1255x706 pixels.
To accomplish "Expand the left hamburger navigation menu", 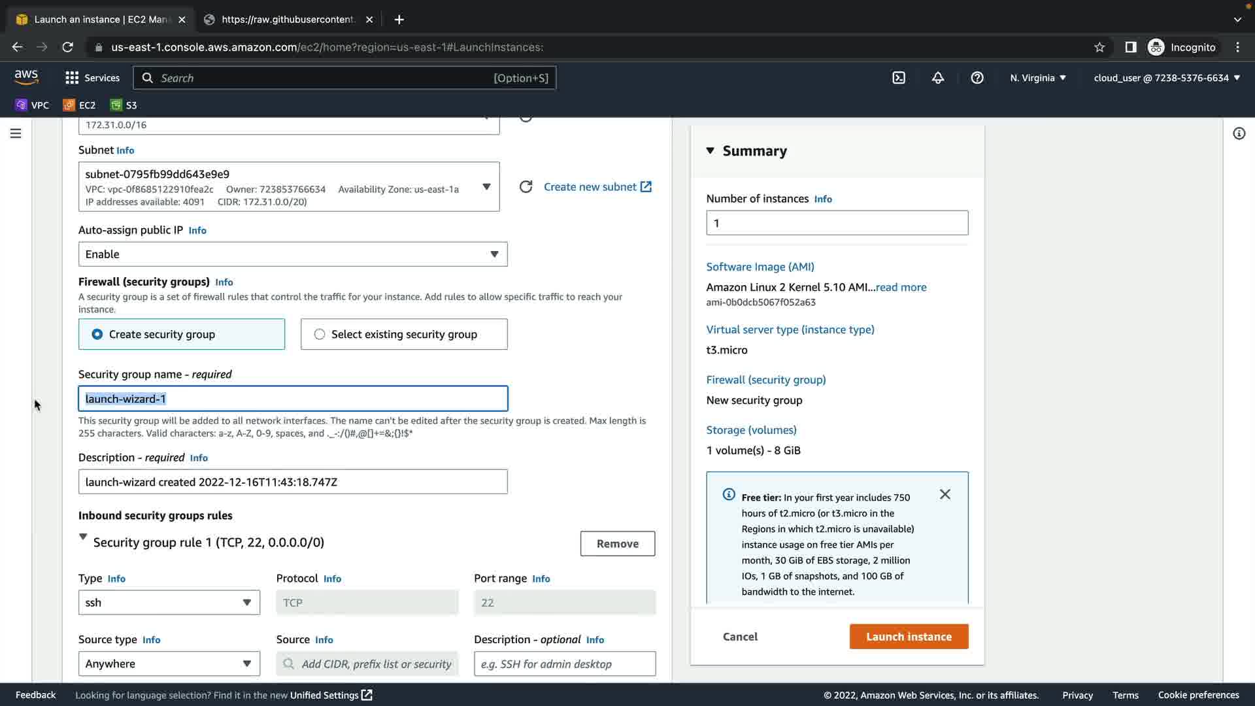I will point(16,133).
